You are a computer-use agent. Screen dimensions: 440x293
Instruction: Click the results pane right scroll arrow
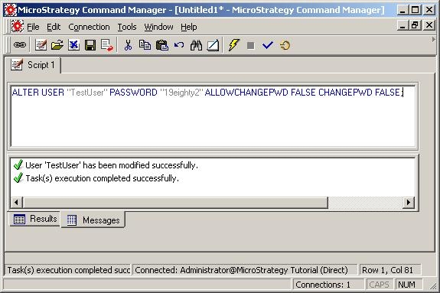tap(409, 203)
